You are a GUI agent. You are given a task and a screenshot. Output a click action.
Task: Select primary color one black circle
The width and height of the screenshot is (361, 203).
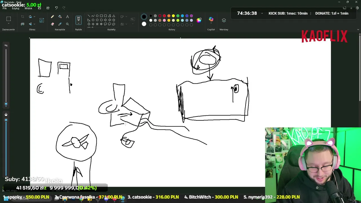point(144,16)
